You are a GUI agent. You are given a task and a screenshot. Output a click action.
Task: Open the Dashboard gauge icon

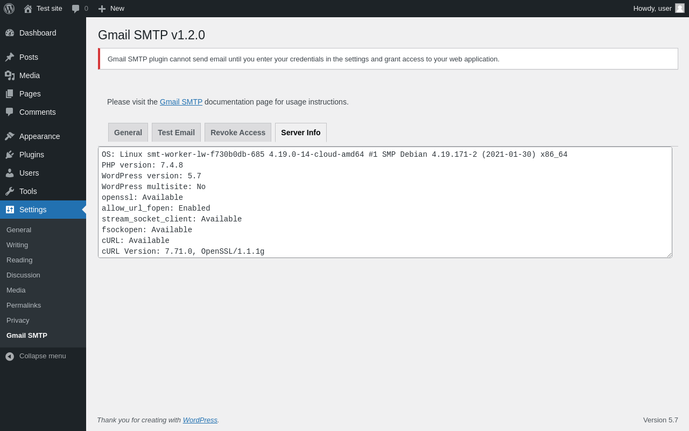[10, 33]
